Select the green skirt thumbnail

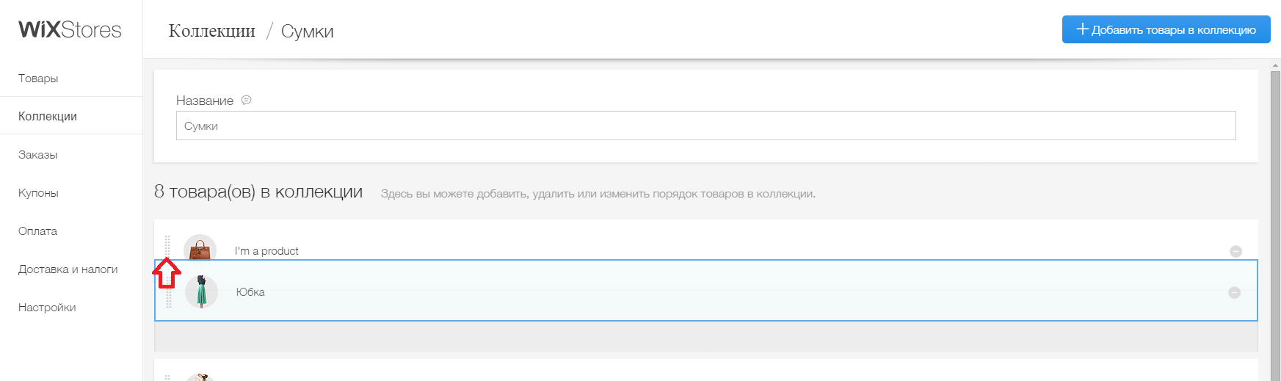[x=201, y=292]
